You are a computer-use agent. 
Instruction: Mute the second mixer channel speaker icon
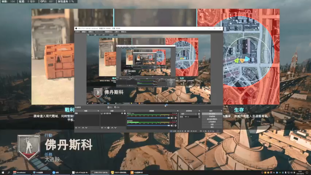172,125
